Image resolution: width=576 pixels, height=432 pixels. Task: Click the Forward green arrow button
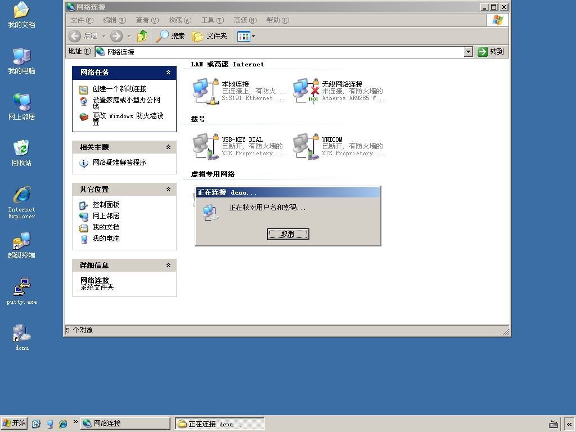pyautogui.click(x=116, y=36)
